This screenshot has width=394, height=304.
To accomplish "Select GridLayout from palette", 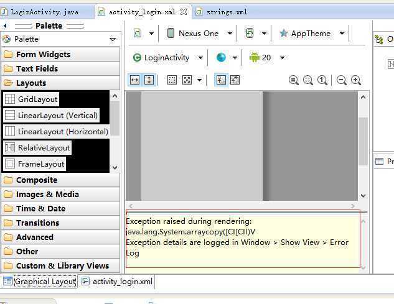I will tap(31, 99).
